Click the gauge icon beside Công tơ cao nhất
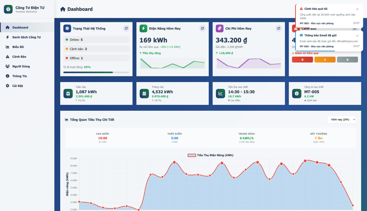The image size is (367, 211). click(296, 93)
